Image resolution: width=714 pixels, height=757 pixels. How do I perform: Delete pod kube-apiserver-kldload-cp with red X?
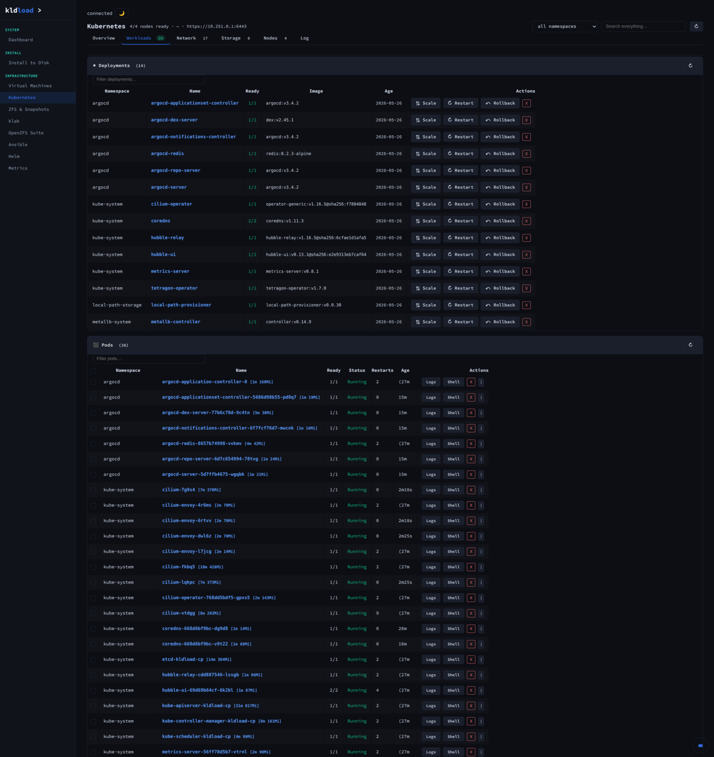point(471,706)
